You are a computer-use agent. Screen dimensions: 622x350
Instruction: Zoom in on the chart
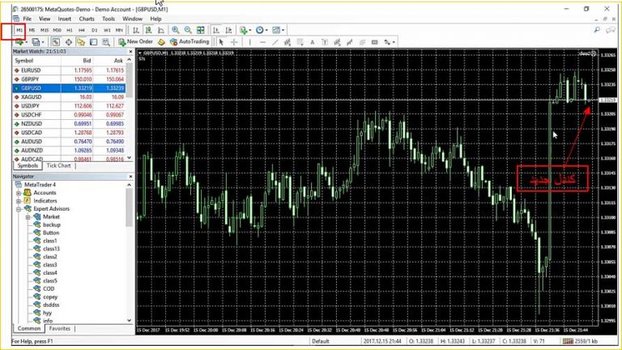(175, 30)
